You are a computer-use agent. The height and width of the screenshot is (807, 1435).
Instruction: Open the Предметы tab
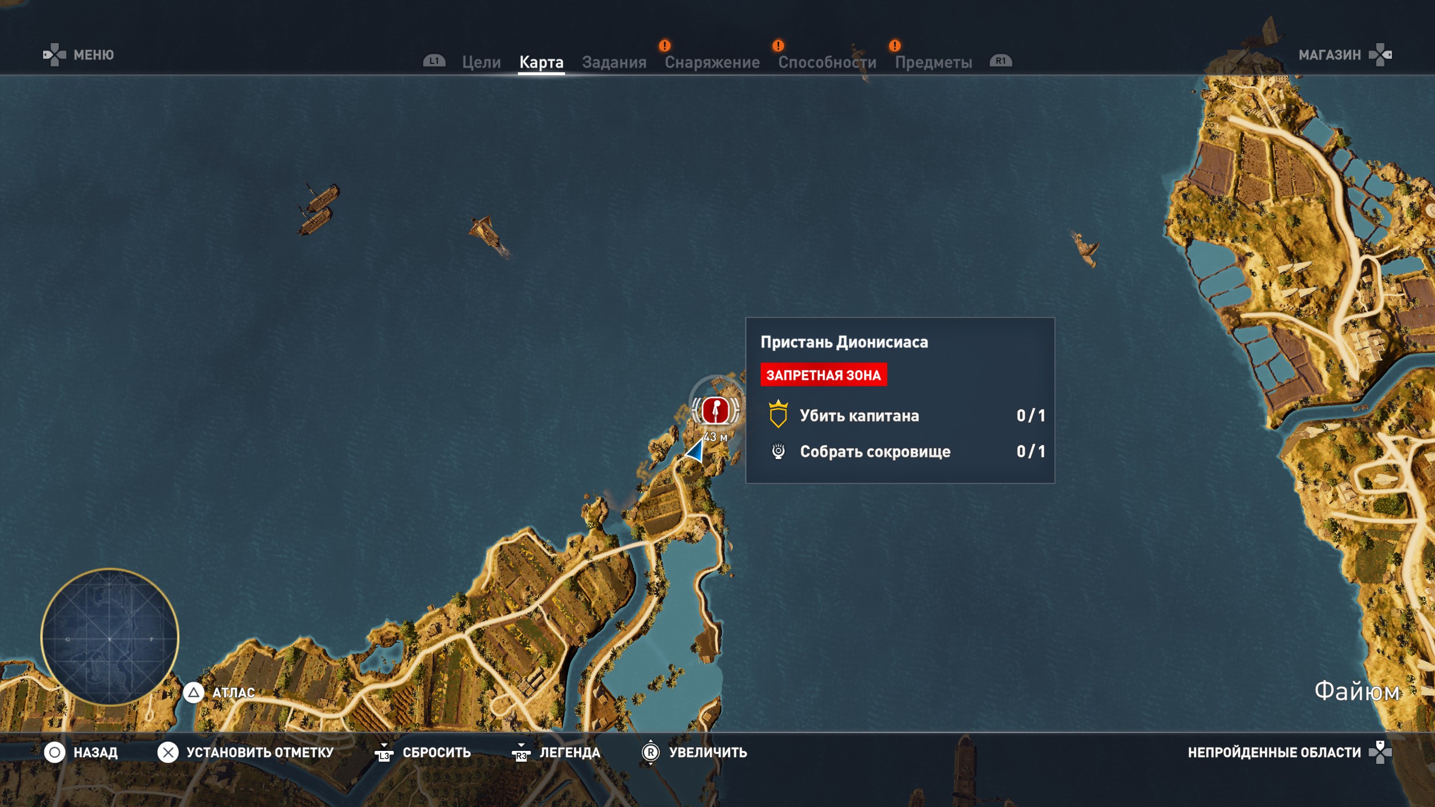[x=933, y=62]
